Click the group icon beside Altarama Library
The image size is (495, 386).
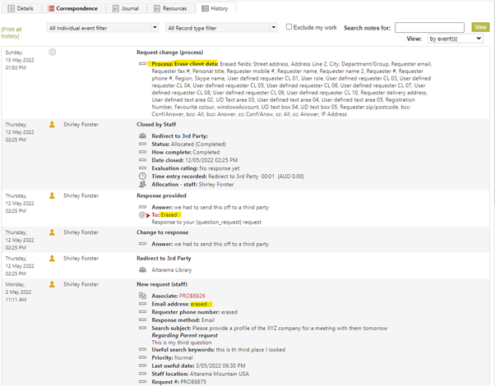click(x=143, y=269)
